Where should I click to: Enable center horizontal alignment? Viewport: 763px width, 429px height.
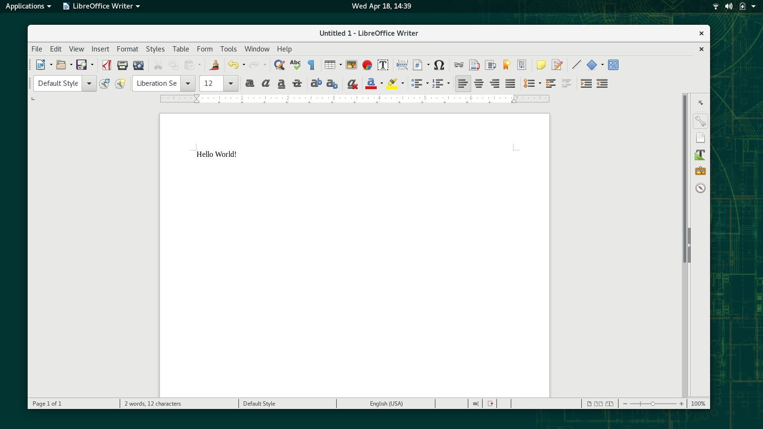coord(479,83)
